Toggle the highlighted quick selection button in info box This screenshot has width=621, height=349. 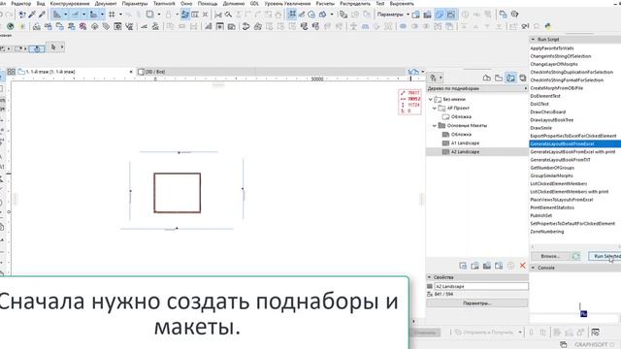pyautogui.click(x=37, y=49)
